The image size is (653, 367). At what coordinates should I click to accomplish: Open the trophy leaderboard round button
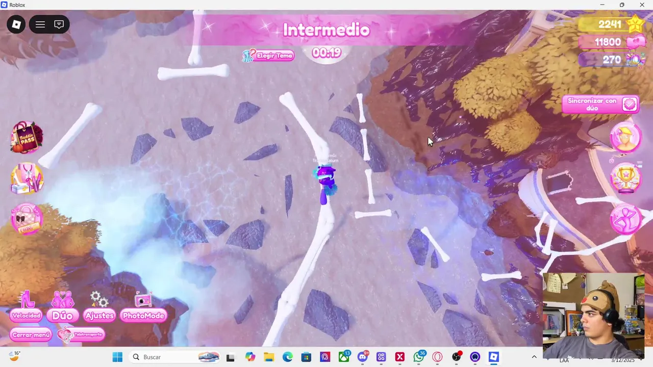pos(626,178)
